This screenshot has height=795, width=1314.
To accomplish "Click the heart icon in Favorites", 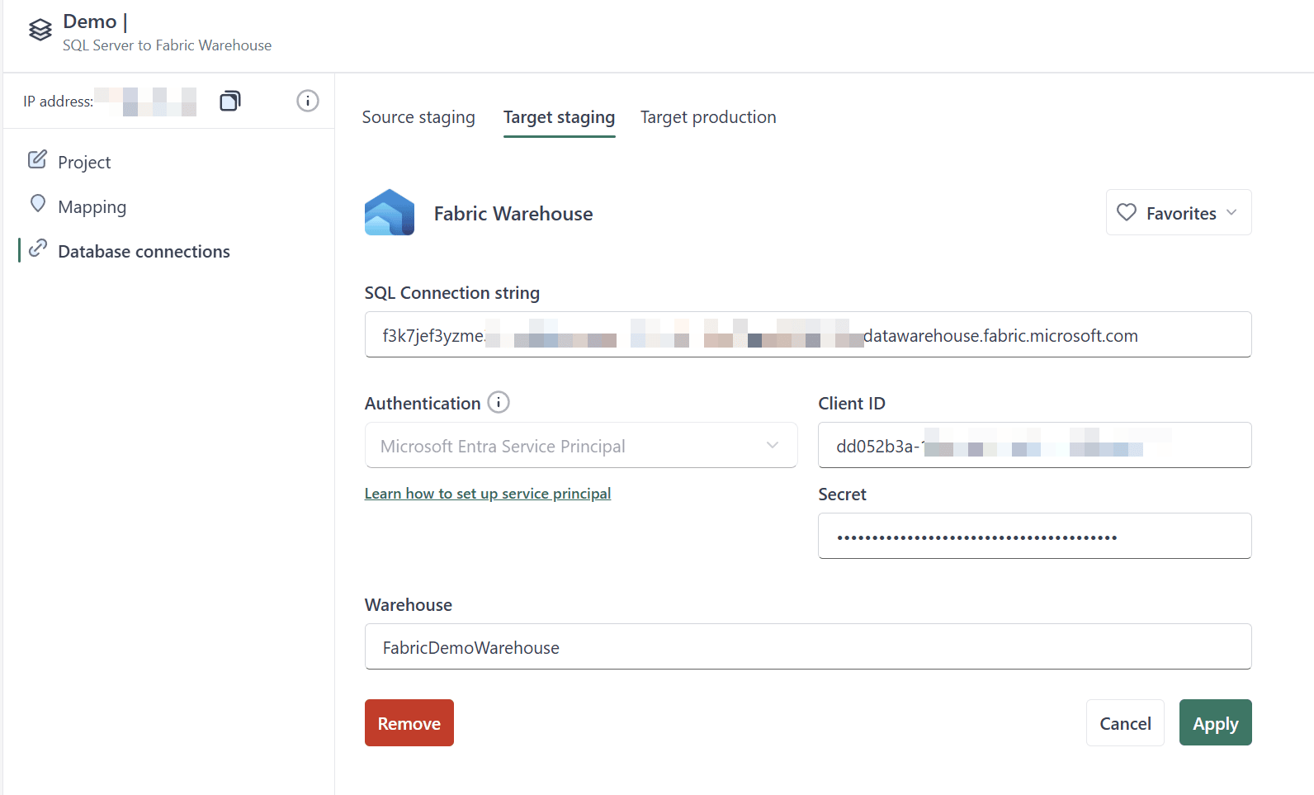I will click(x=1127, y=212).
